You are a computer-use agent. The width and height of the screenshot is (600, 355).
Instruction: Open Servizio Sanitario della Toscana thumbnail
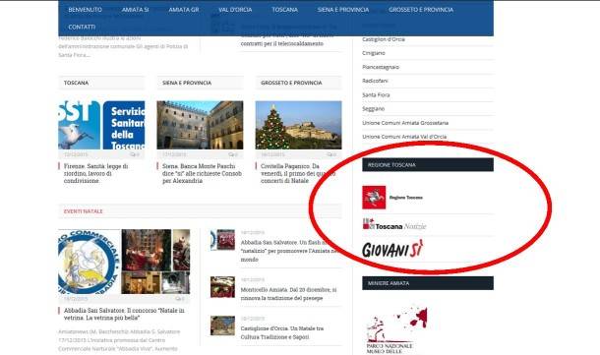[x=101, y=125]
